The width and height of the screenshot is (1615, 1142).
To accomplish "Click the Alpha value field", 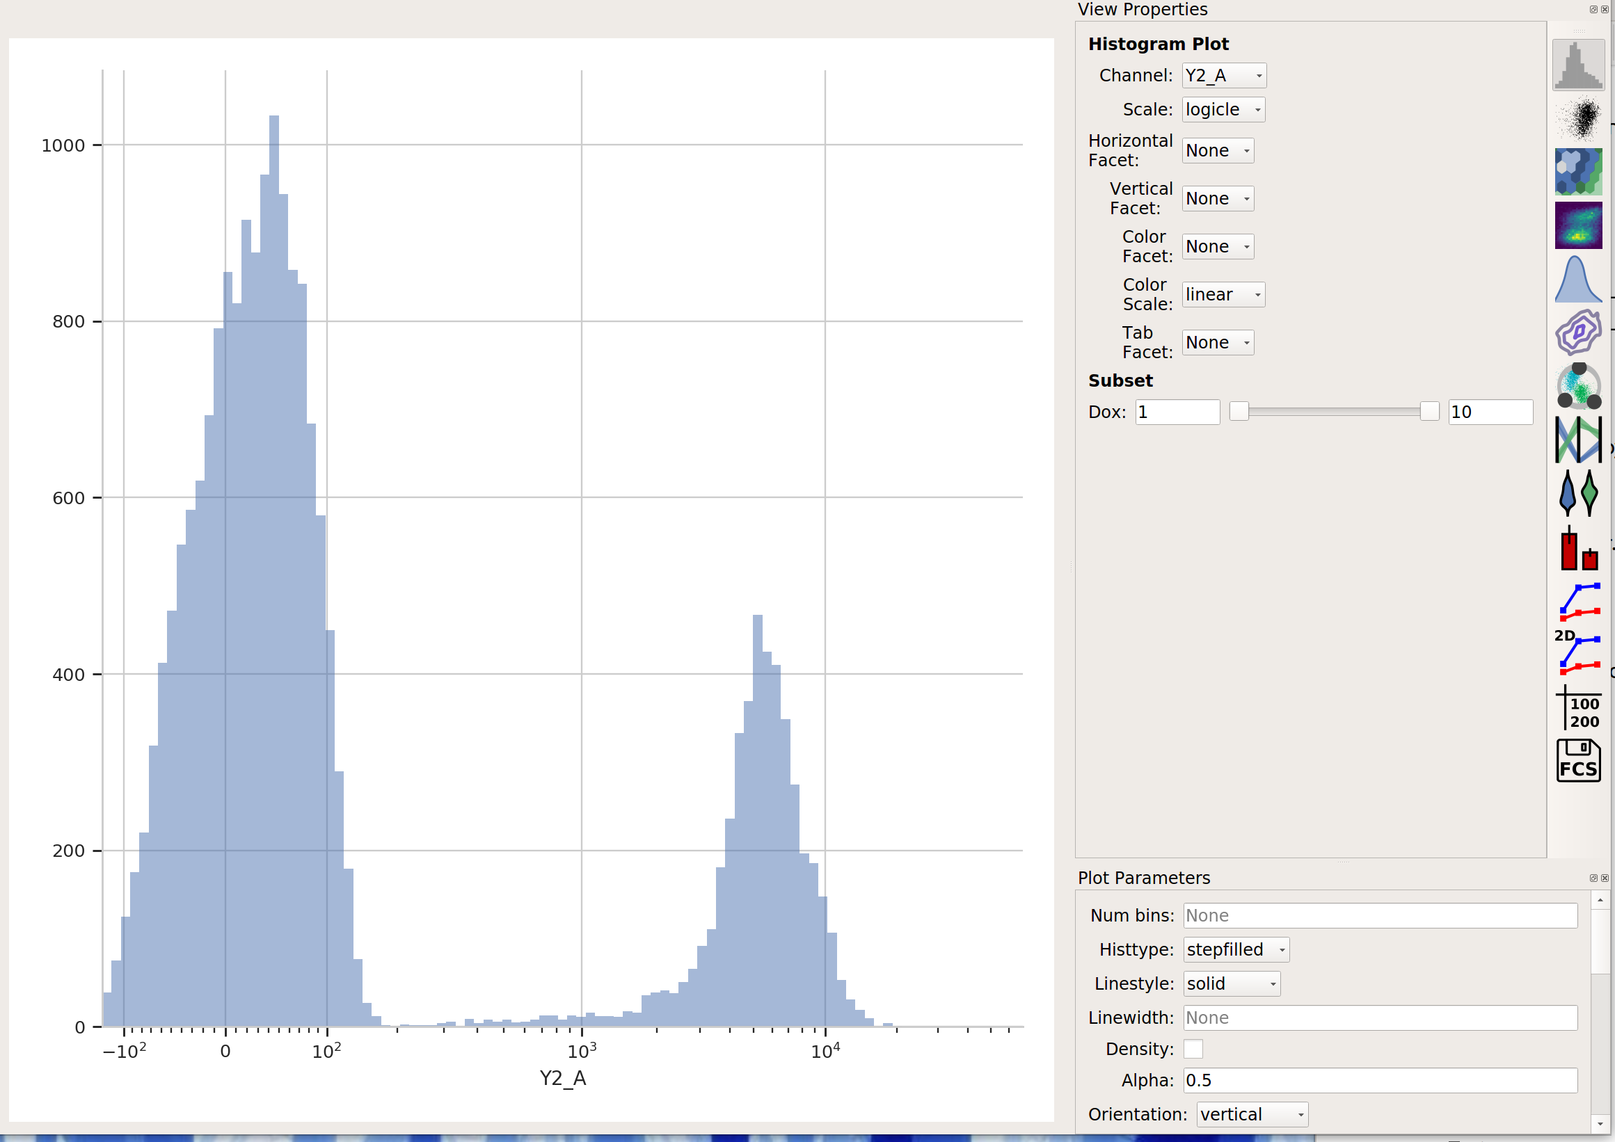I will coord(1380,1080).
